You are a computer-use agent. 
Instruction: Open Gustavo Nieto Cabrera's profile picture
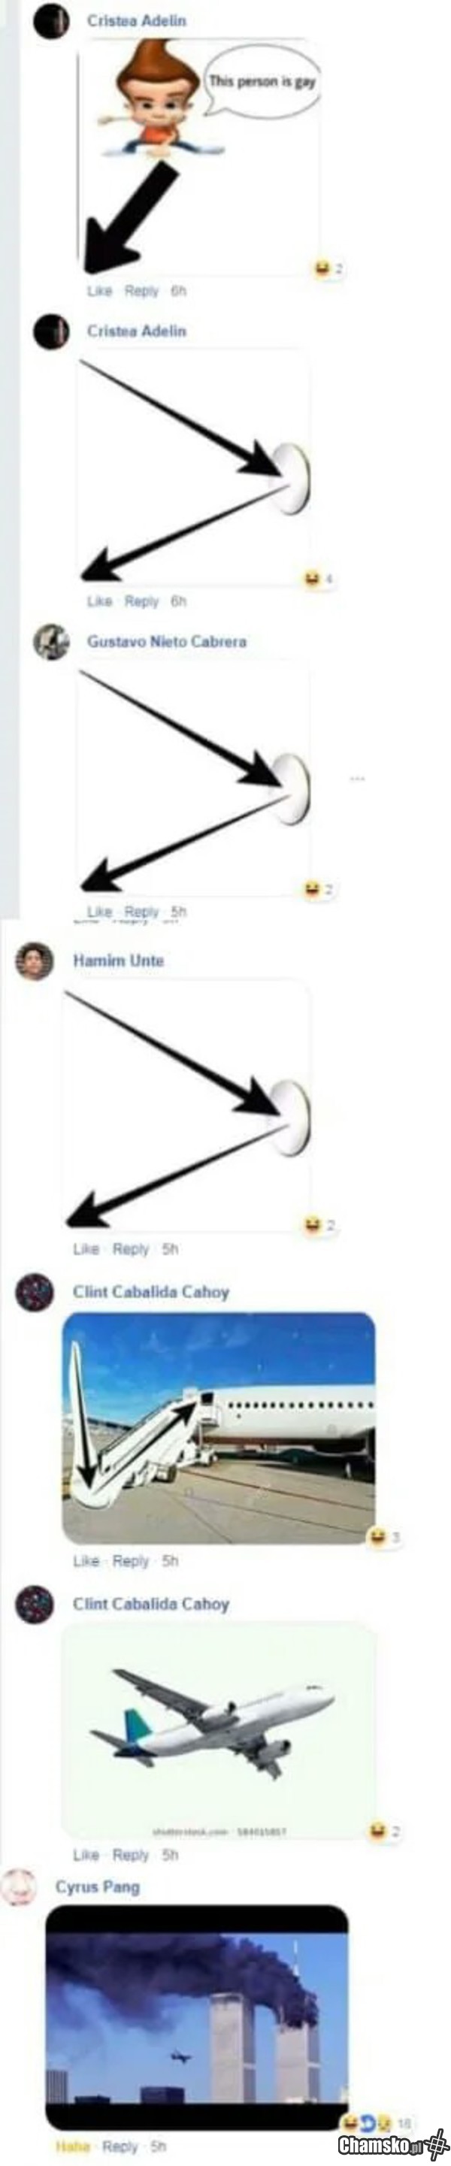[x=51, y=643]
